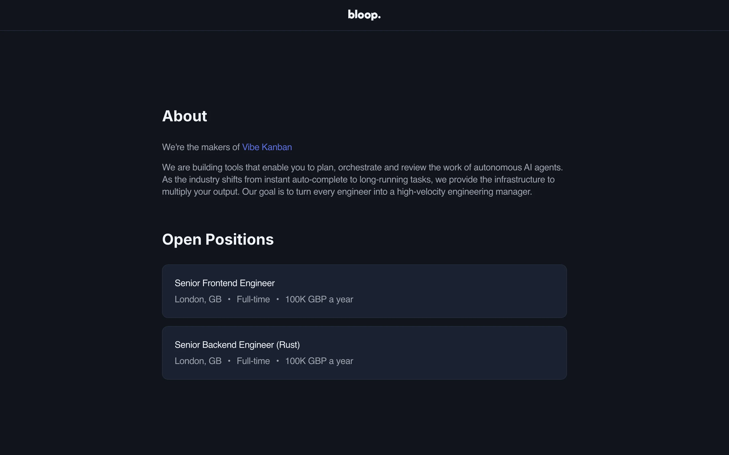729x455 pixels.
Task: Click the Backend Engineer 100K GBP salary
Action: click(319, 361)
